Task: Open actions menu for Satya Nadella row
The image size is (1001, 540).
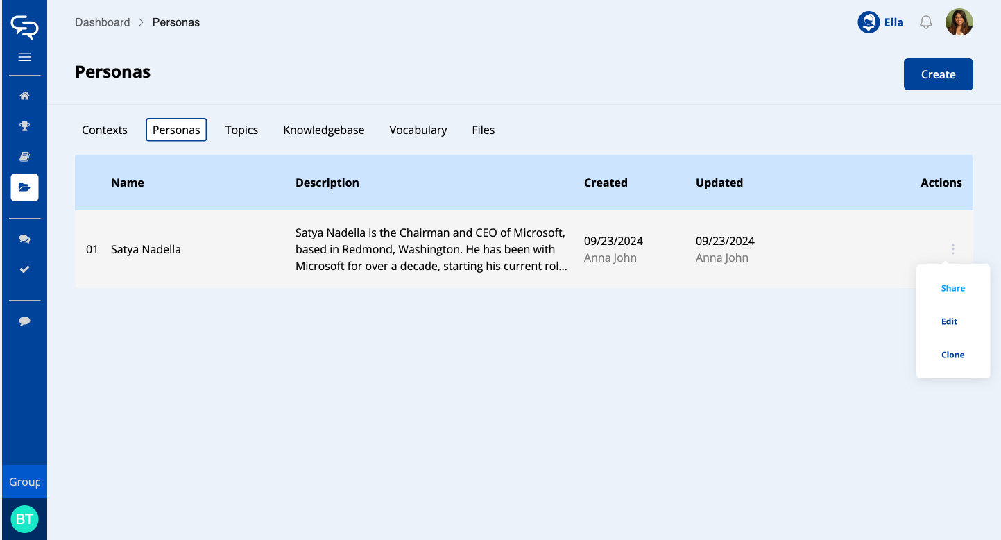Action: click(x=952, y=249)
